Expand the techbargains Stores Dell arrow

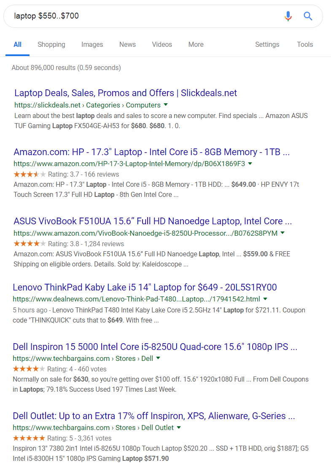tap(158, 358)
